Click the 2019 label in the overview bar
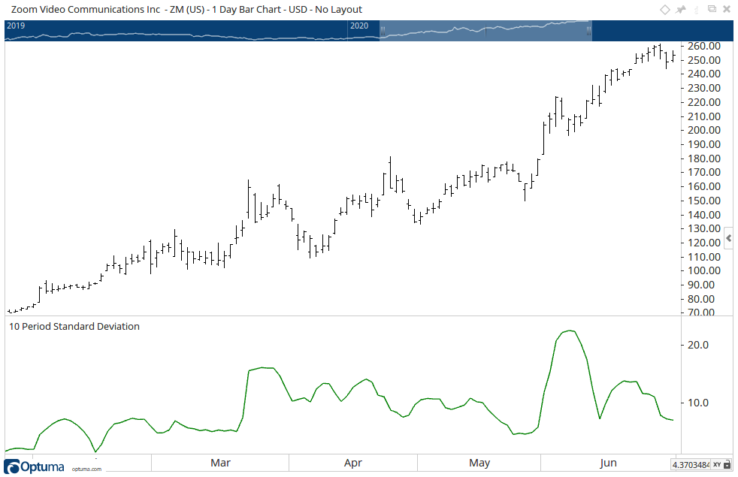Viewport: 738px width, 477px height. click(16, 26)
